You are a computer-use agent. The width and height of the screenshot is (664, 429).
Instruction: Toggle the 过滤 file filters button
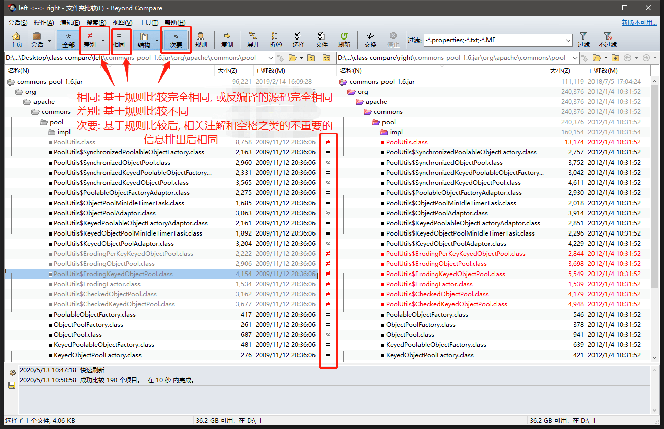[x=583, y=40]
